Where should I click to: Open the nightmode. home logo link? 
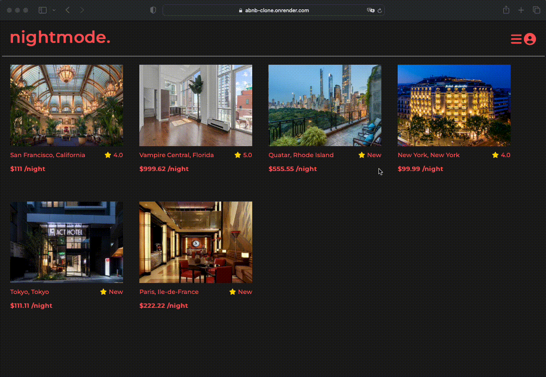pos(60,38)
